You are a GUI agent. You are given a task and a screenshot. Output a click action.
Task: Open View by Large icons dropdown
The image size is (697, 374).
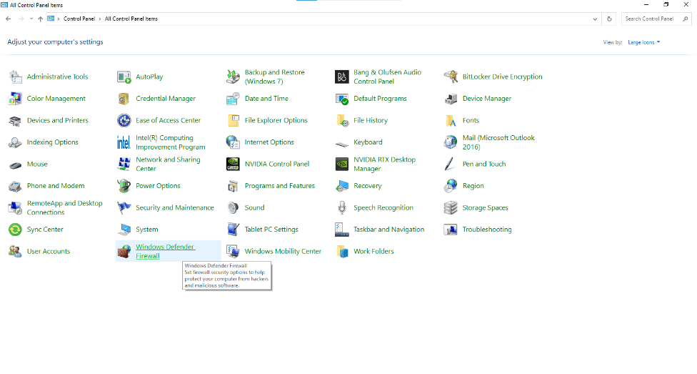pyautogui.click(x=643, y=42)
